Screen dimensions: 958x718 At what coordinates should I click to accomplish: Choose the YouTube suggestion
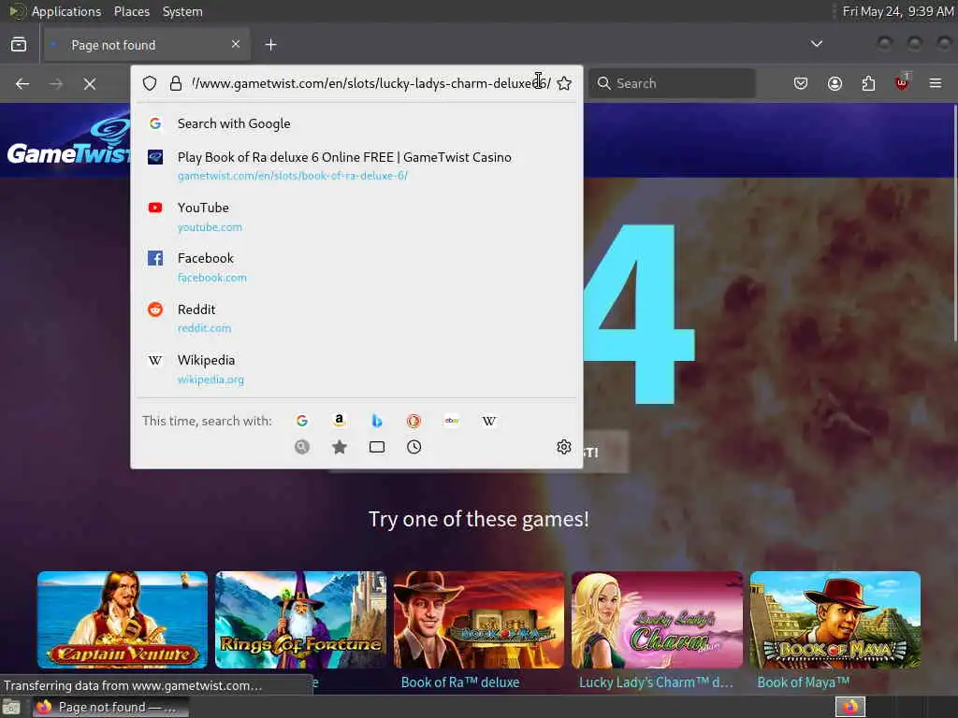pos(356,217)
